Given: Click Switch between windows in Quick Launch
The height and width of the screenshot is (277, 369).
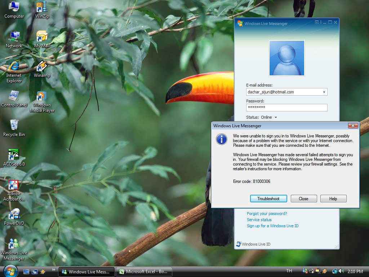Looking at the screenshot, I should click(35, 272).
